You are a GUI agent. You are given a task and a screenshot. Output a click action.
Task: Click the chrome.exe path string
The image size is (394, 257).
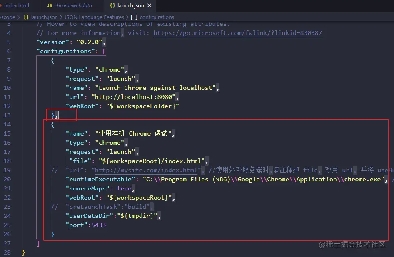(263, 179)
